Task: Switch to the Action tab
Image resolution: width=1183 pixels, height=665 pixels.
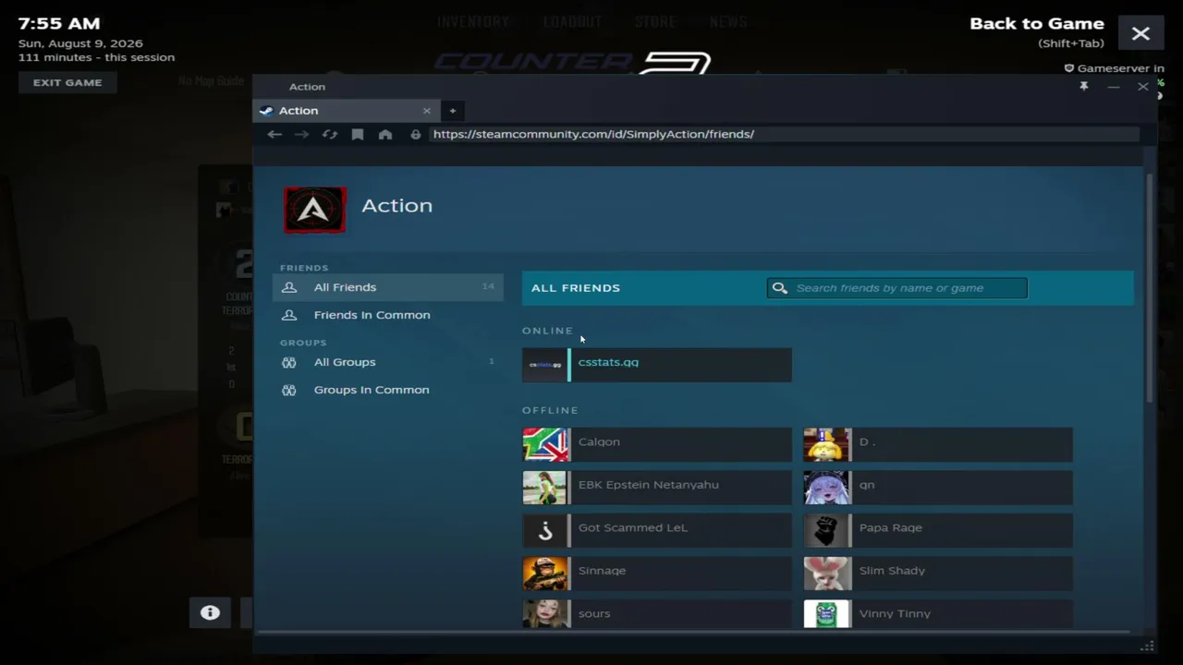Action: coord(347,111)
